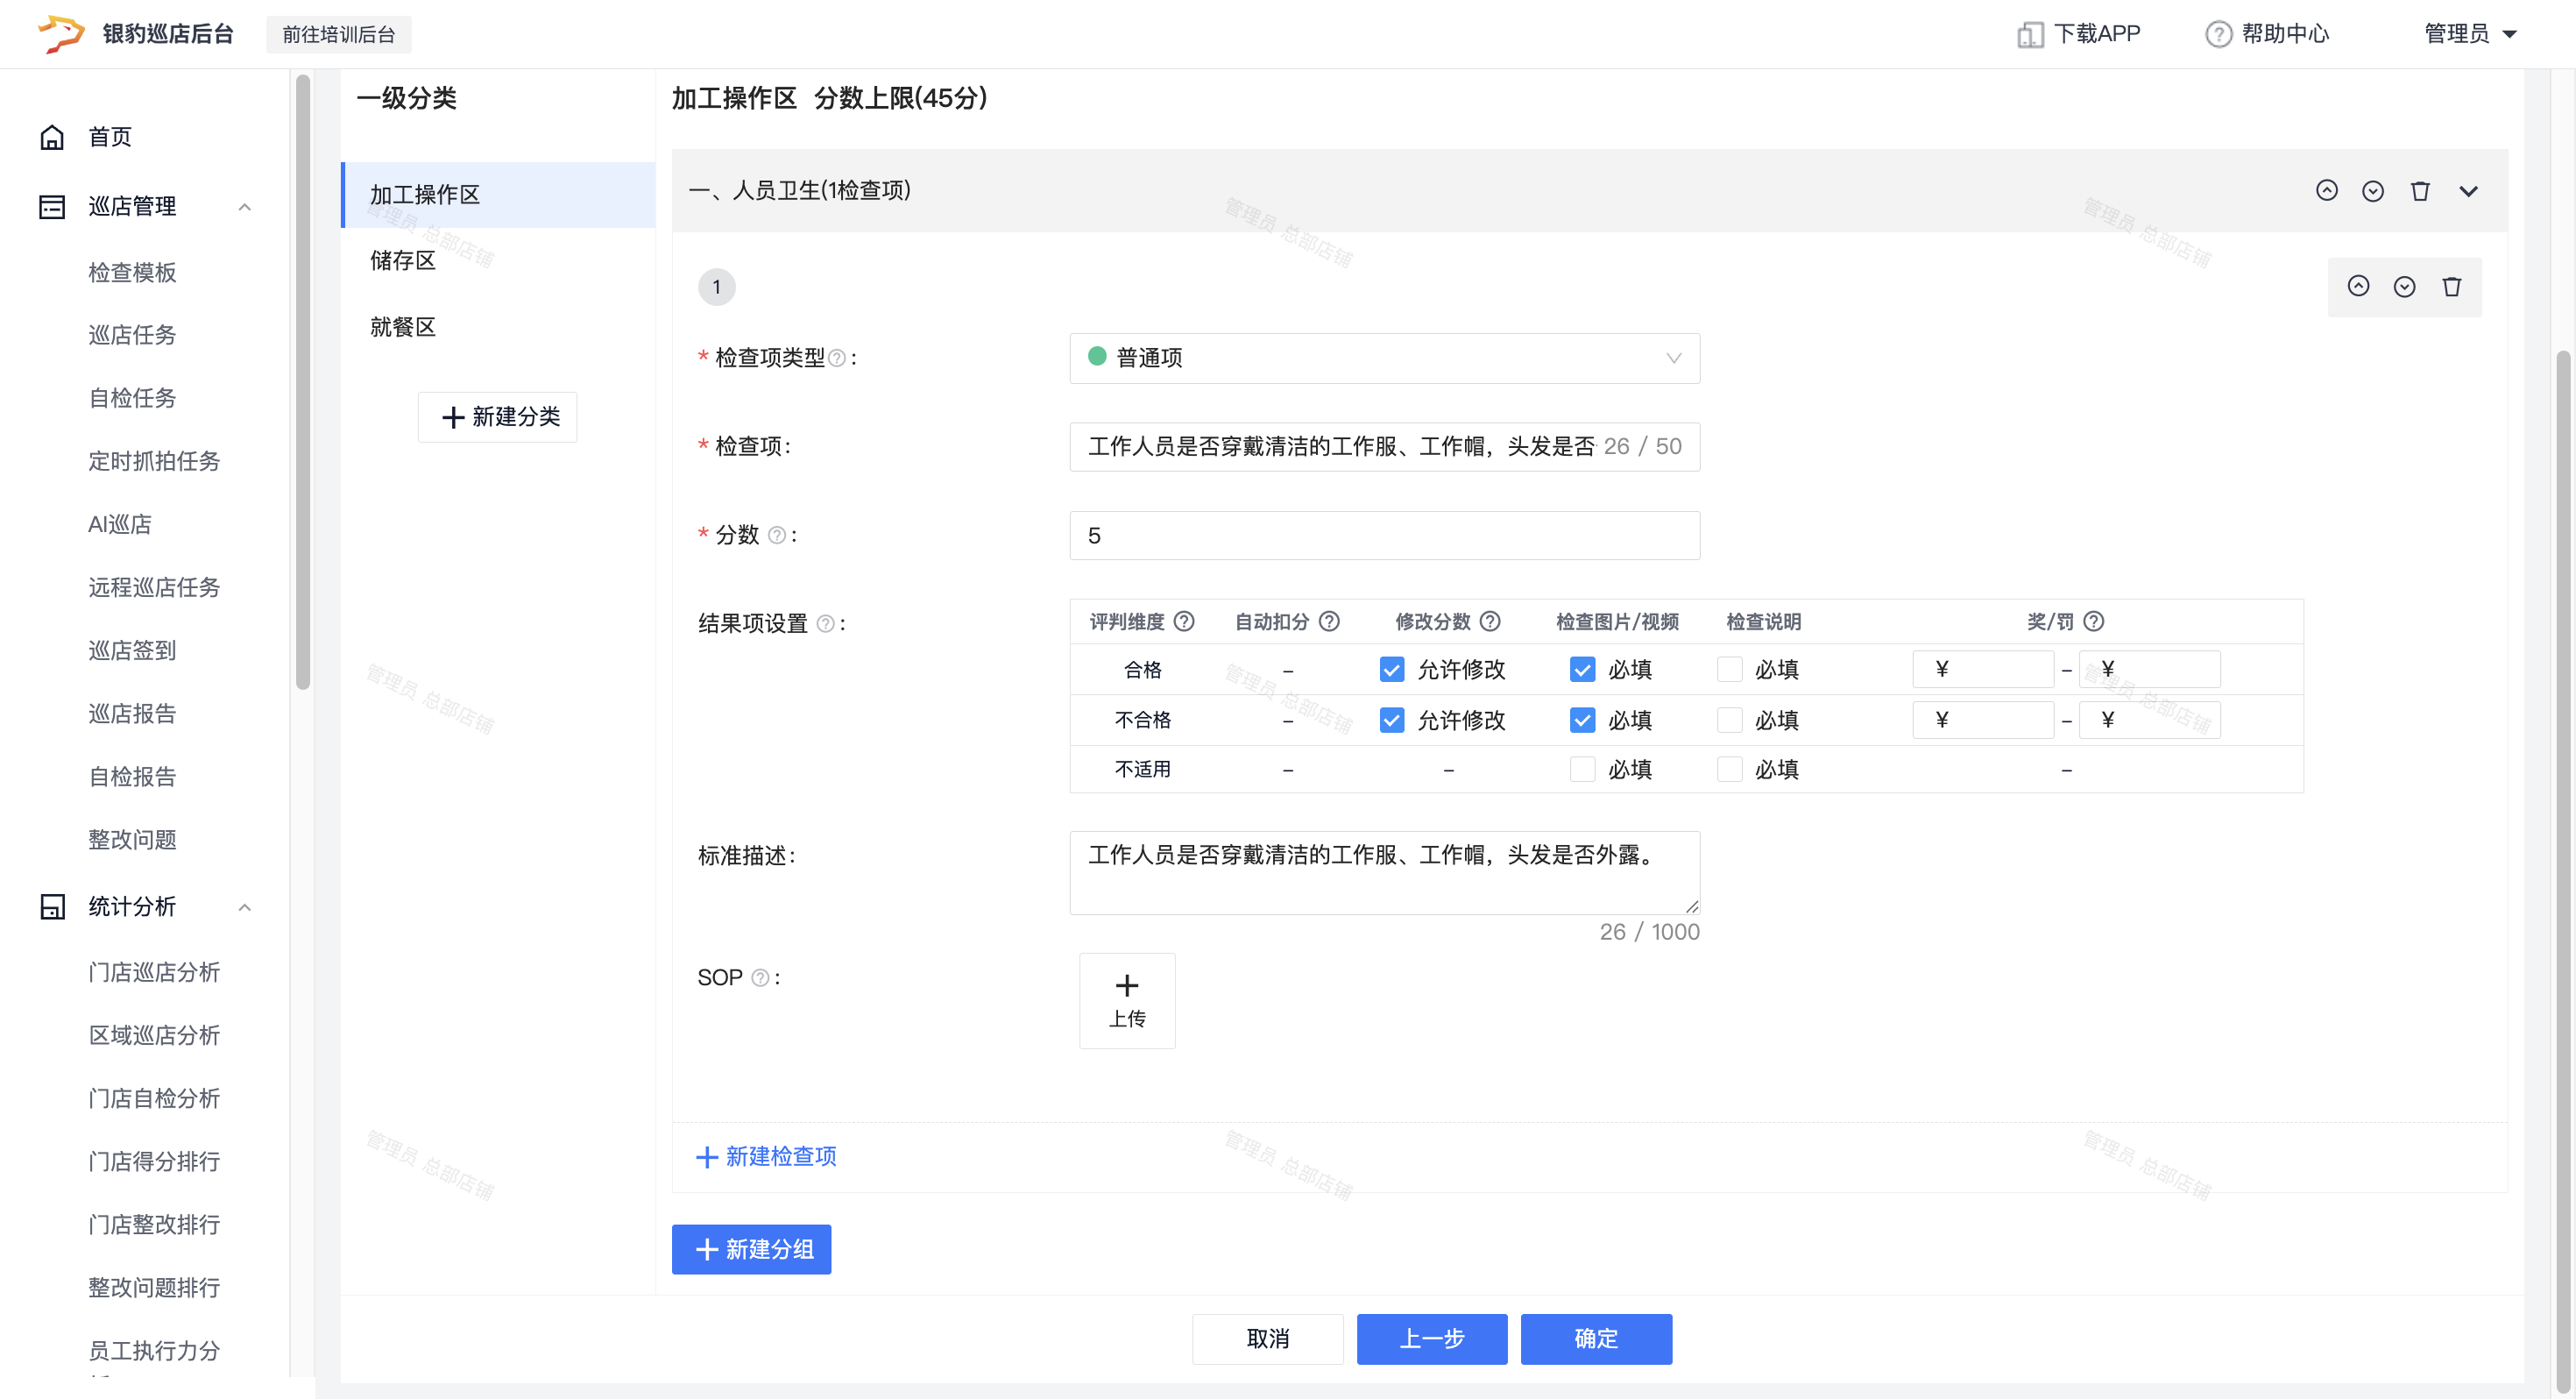
Task: Delete check item 1 via trash icon
Action: 2451,287
